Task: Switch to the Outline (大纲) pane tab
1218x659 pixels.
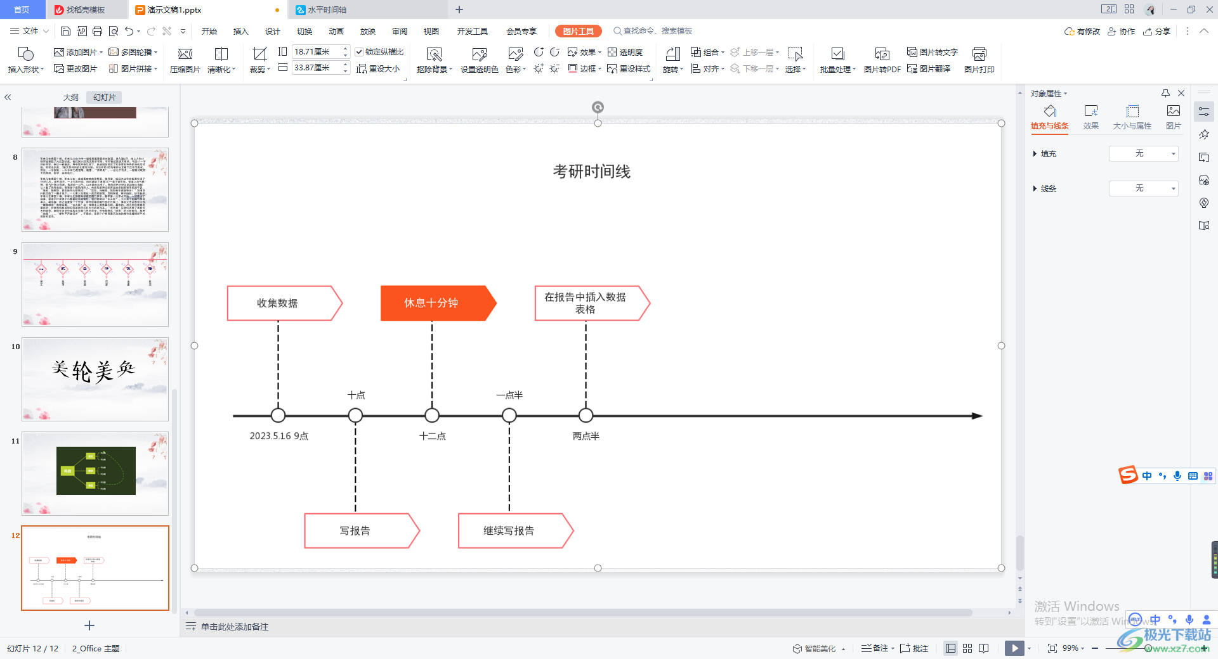Action: tap(71, 98)
